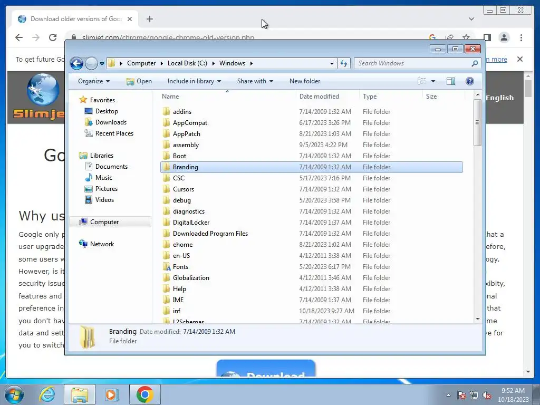
Task: Open the view options dropdown arrow
Action: (x=433, y=81)
